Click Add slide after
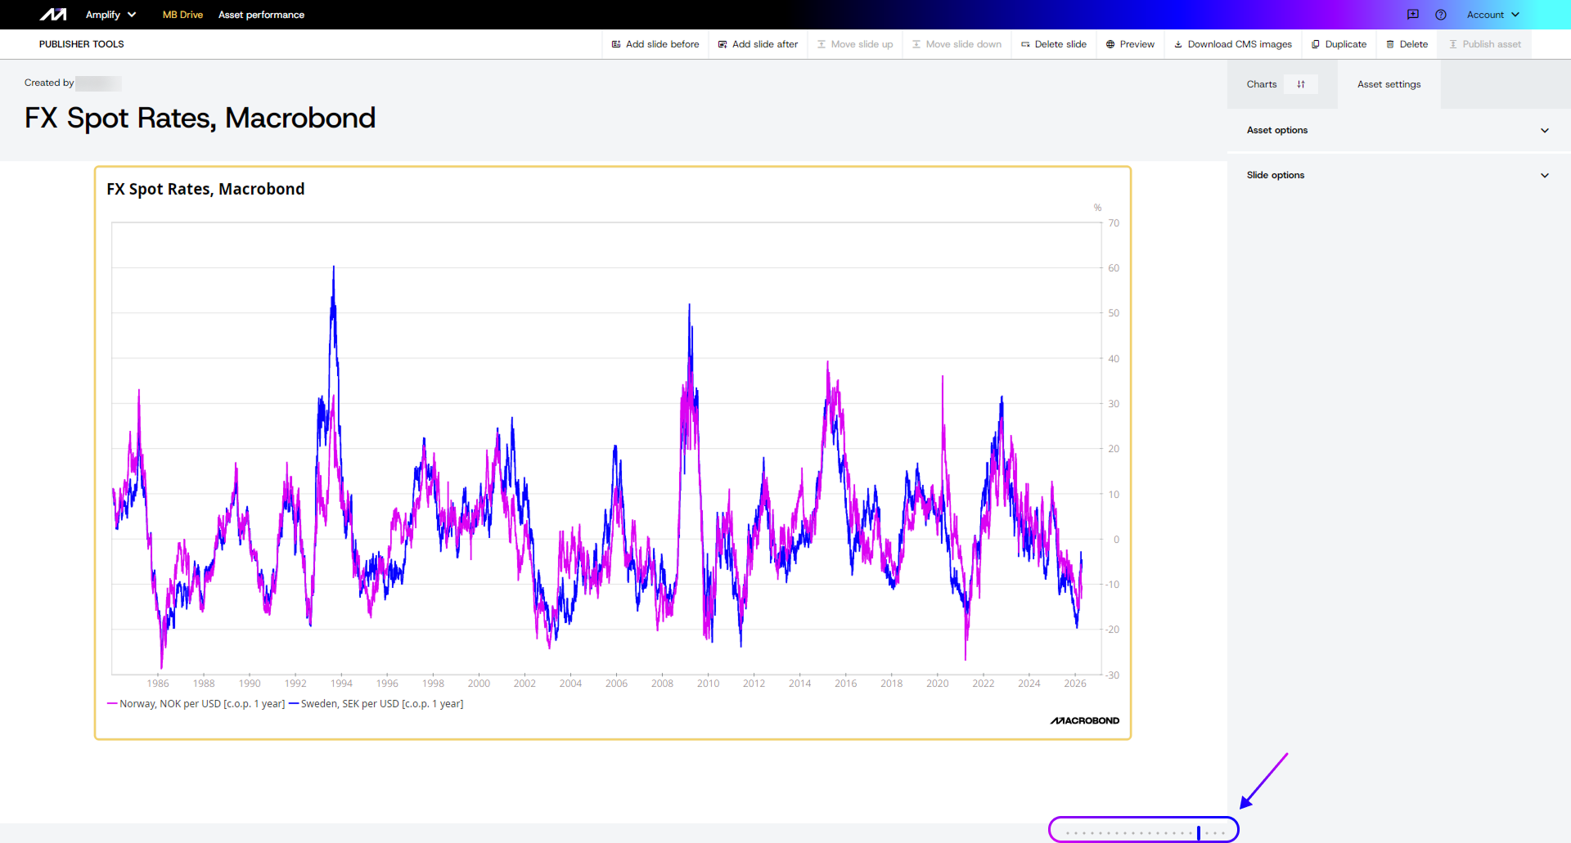1571x843 pixels. [758, 44]
